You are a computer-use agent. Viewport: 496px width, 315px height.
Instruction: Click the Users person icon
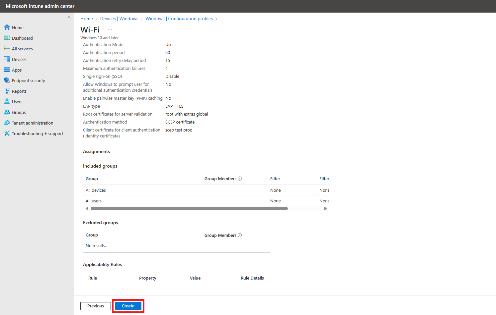tap(7, 101)
